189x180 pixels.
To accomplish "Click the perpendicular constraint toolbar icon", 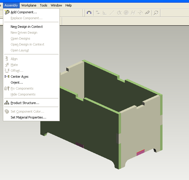I will click(105, 13).
